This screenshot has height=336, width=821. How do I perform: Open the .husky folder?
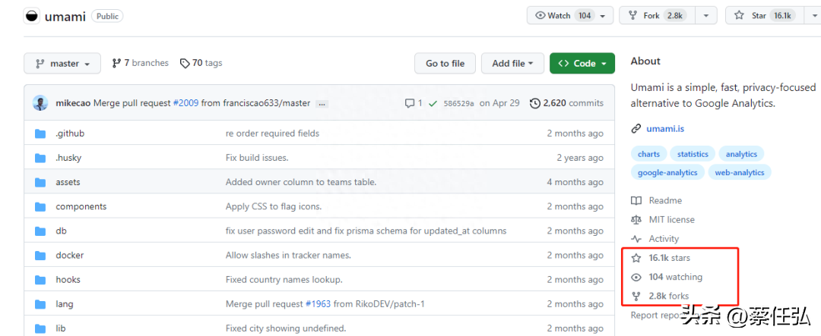(68, 158)
